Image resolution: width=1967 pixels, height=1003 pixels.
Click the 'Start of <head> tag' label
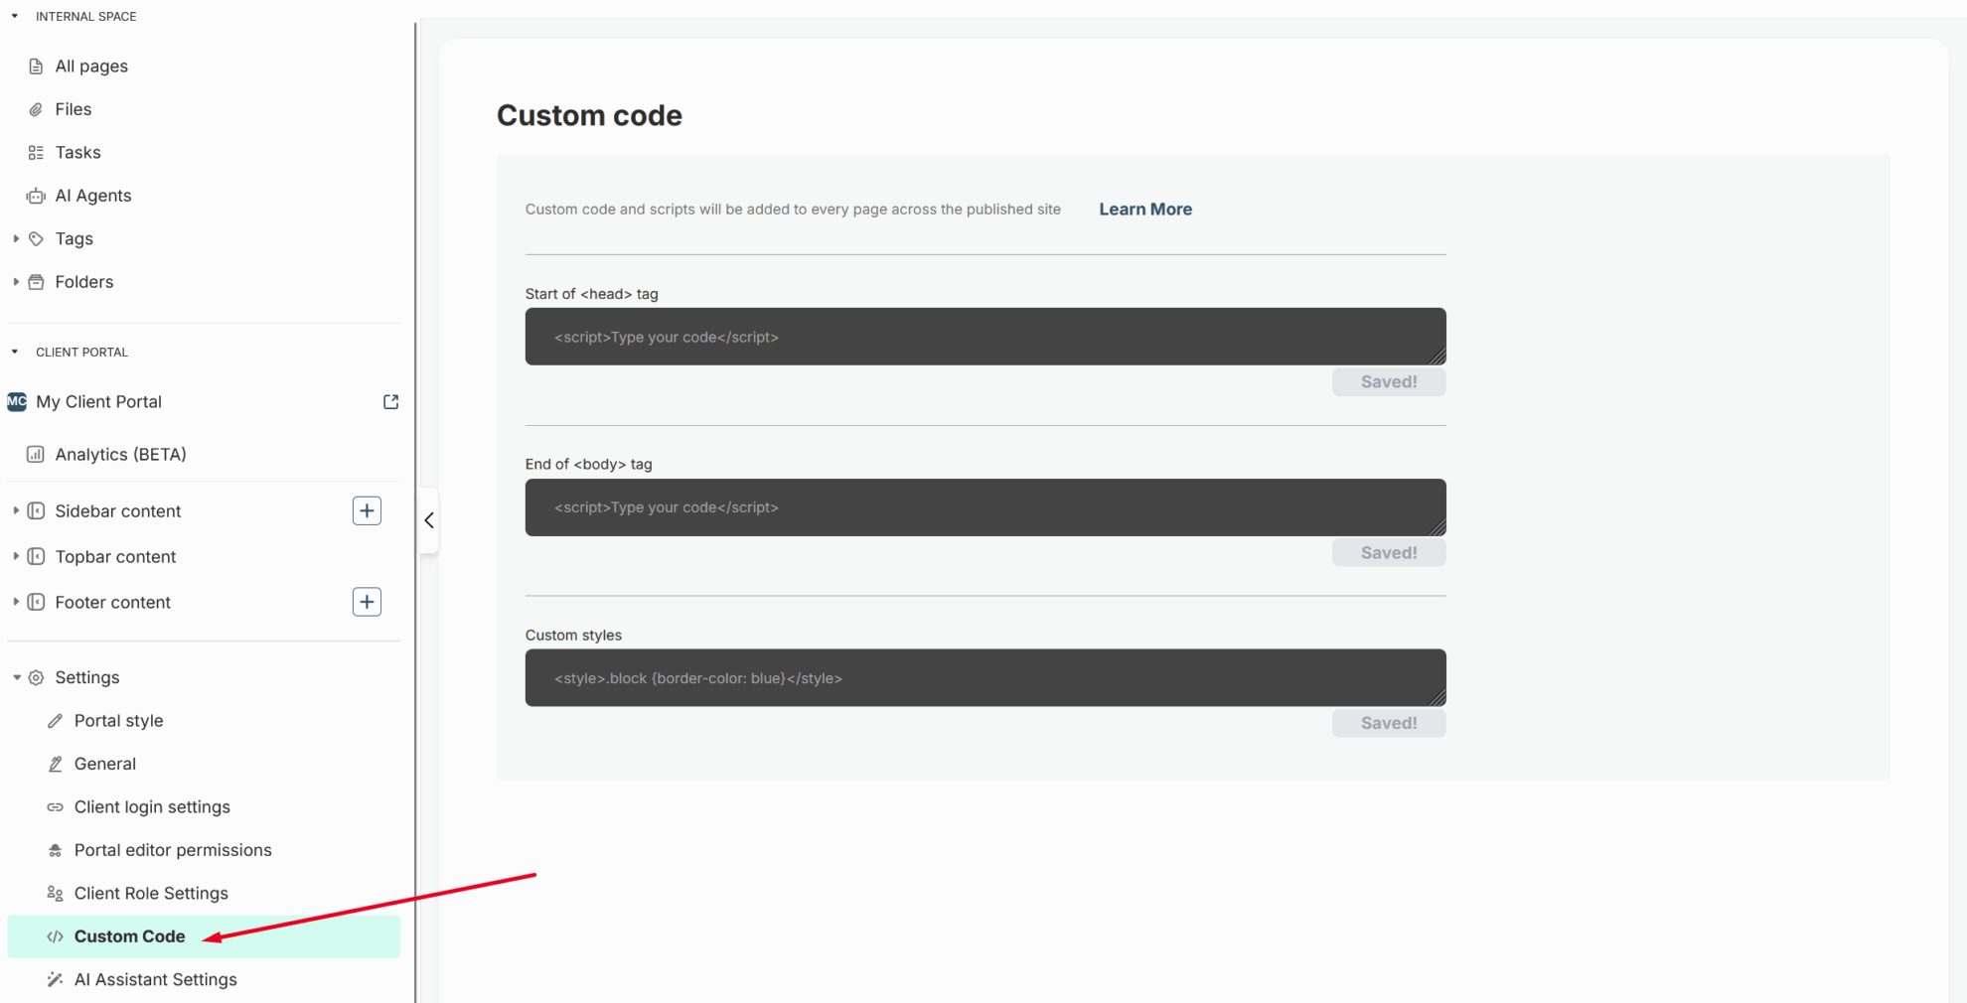pos(592,294)
